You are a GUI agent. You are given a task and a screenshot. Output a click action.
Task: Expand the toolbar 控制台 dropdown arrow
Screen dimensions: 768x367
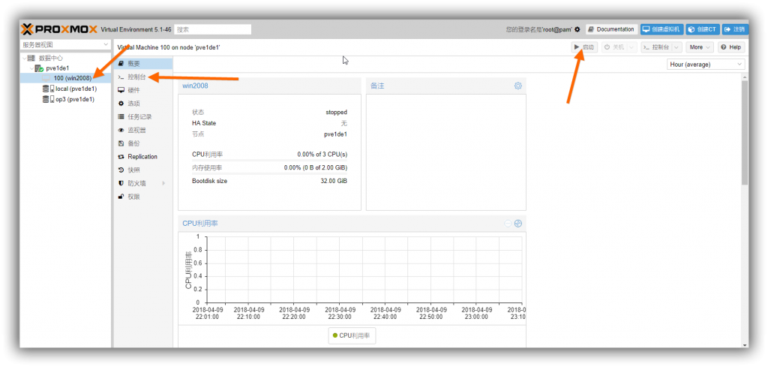pyautogui.click(x=677, y=47)
